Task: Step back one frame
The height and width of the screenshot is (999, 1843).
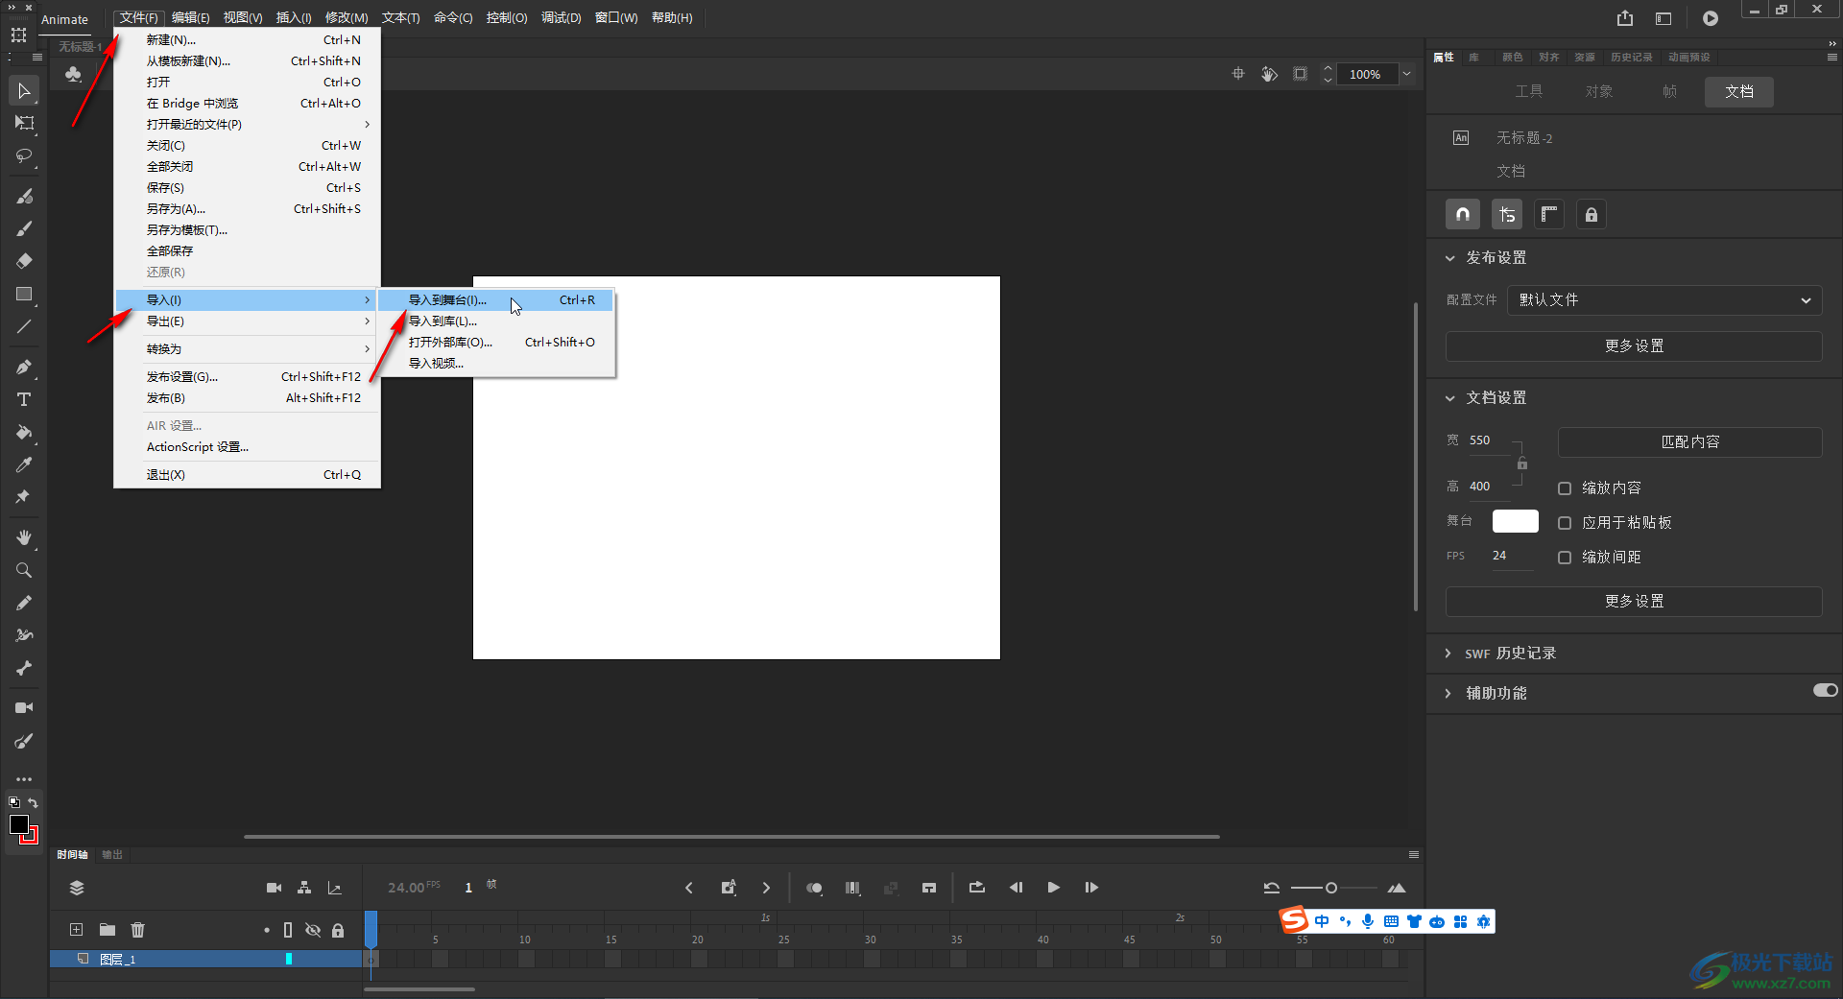Action: pyautogui.click(x=1016, y=888)
